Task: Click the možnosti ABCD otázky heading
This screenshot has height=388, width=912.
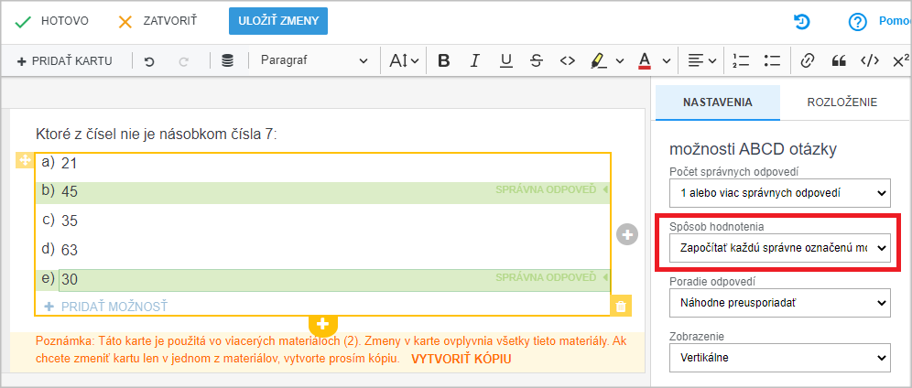Action: 754,149
